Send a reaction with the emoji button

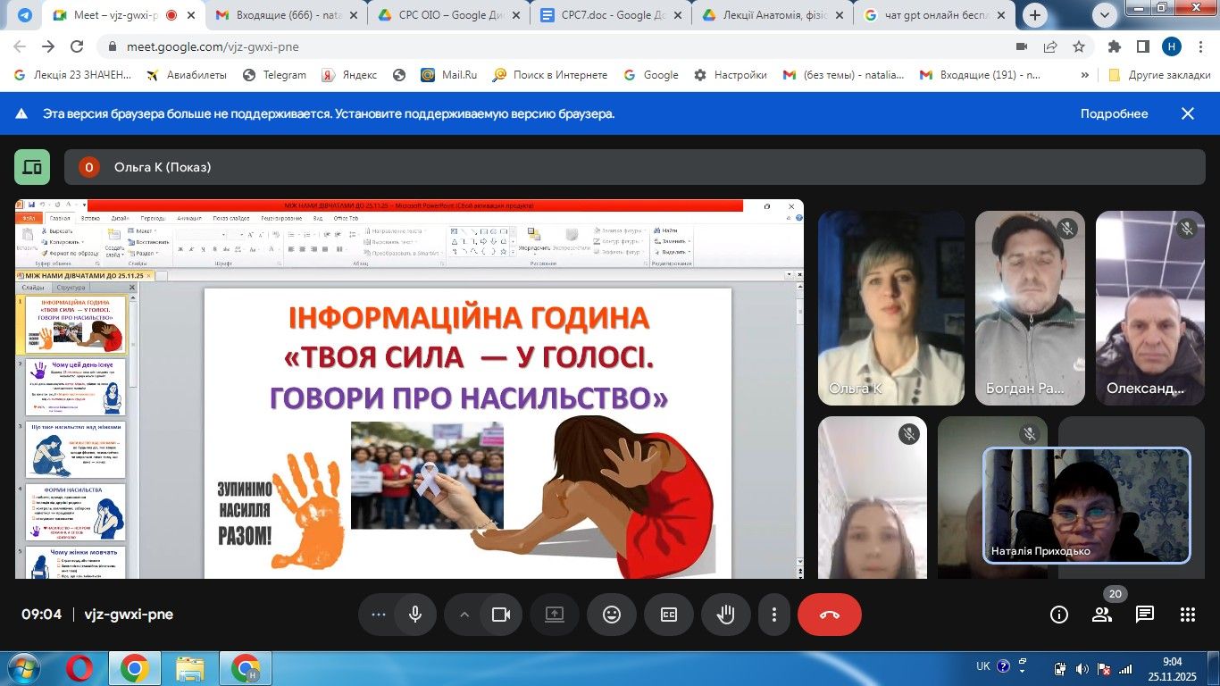[612, 615]
